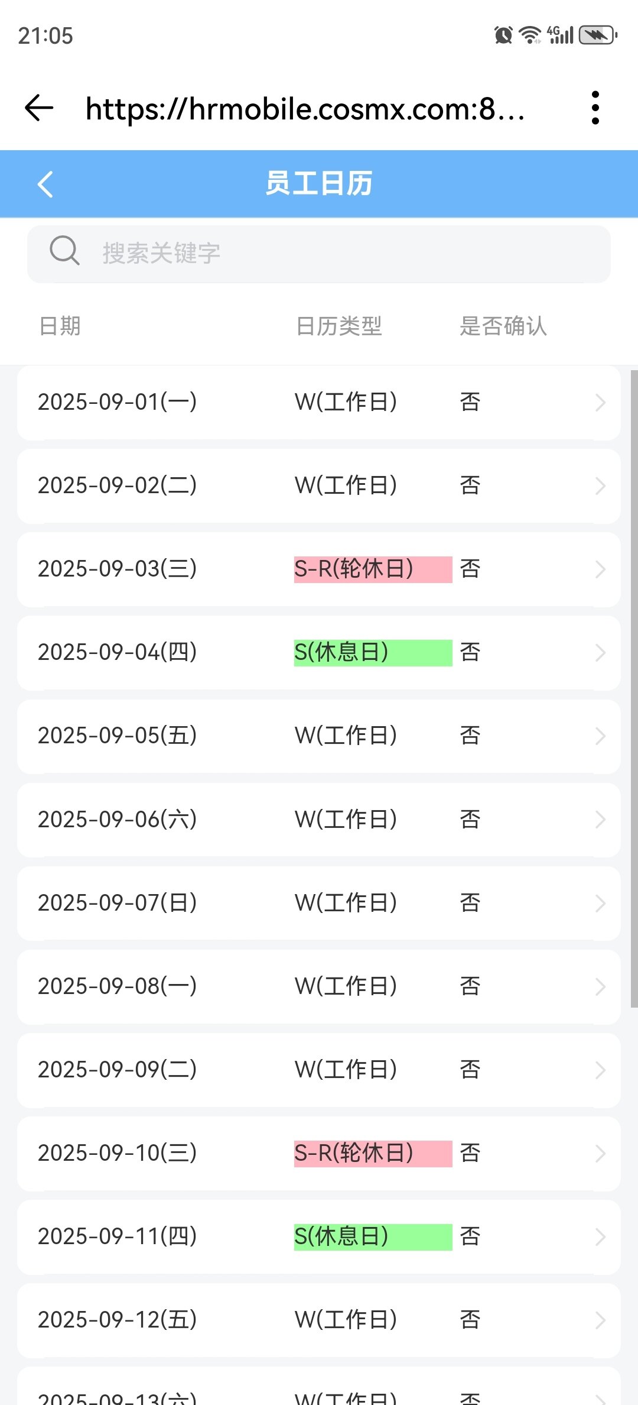The width and height of the screenshot is (638, 1405).
Task: Go back from the 员工日历 page
Action: tap(45, 184)
